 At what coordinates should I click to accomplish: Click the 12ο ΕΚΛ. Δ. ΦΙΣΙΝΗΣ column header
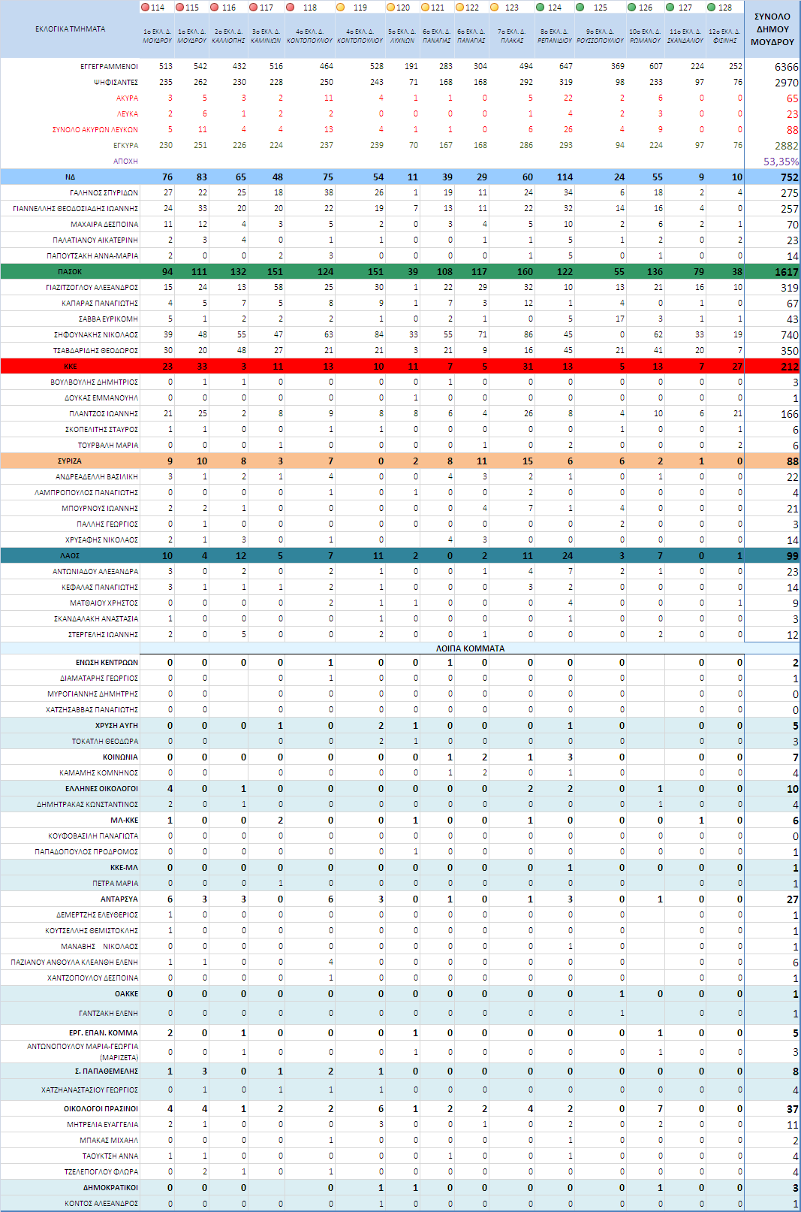click(x=725, y=36)
